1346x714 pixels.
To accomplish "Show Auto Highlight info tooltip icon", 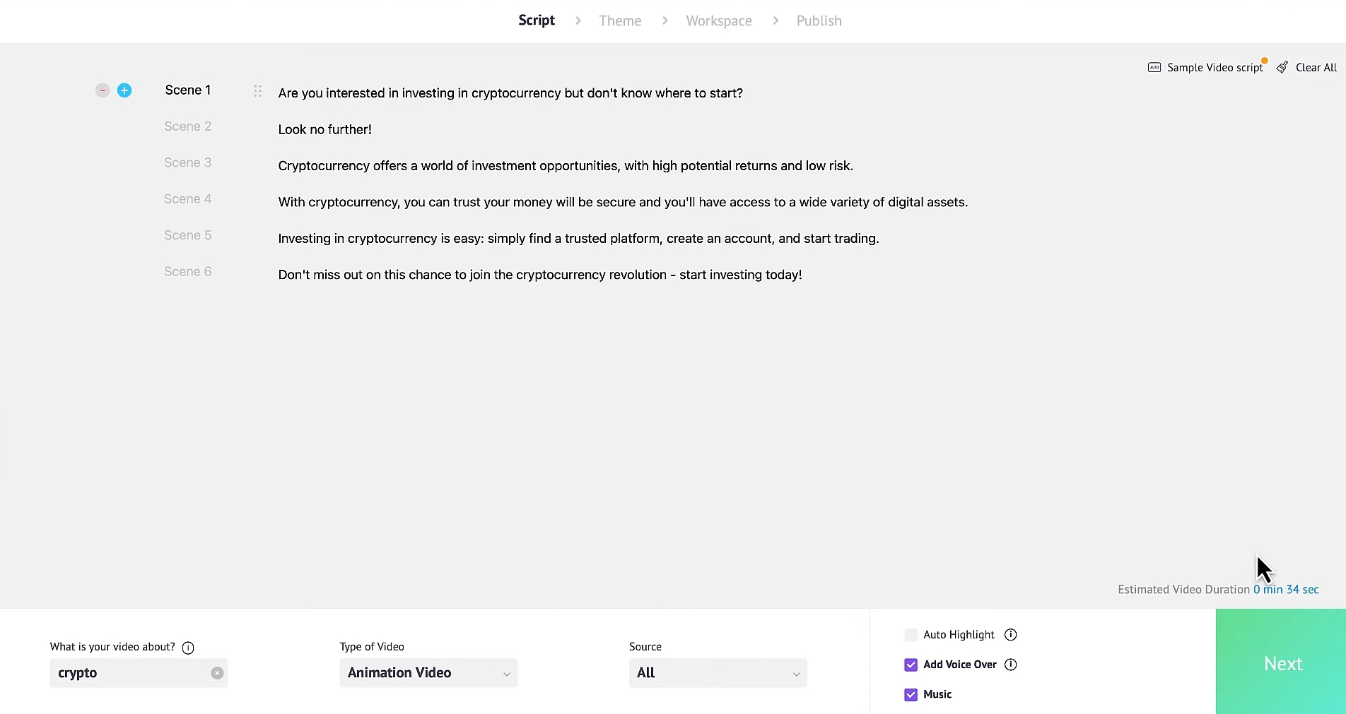I will [1011, 635].
